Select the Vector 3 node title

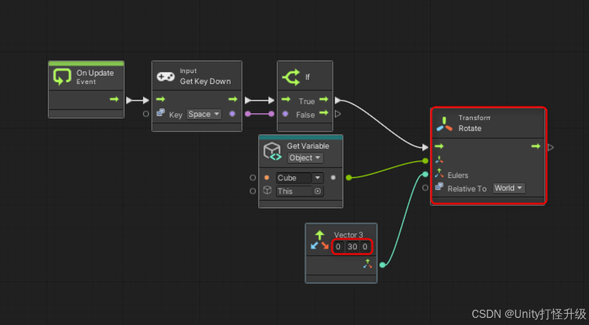pyautogui.click(x=349, y=234)
